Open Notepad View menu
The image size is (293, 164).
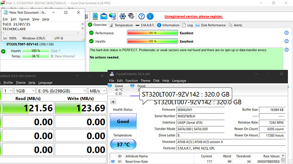click(x=36, y=19)
